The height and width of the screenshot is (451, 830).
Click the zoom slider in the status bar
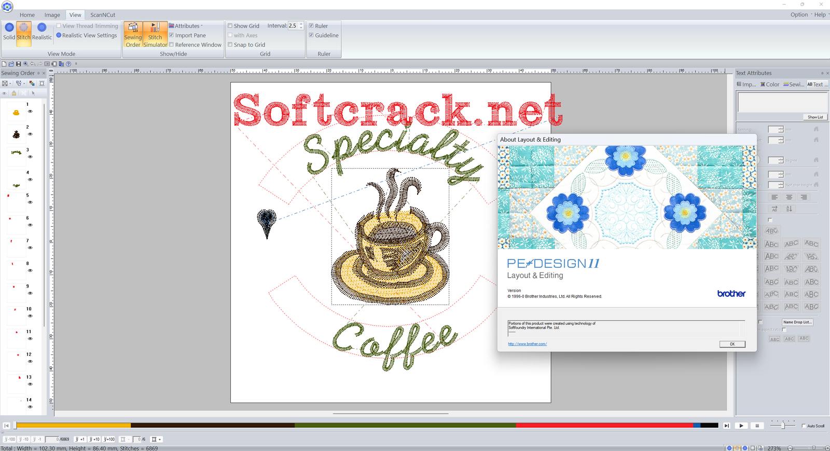coord(814,448)
